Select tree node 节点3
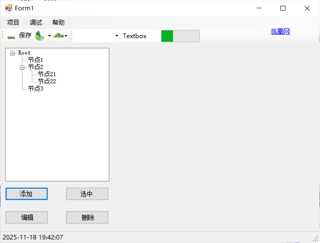320x243 pixels. tap(35, 88)
